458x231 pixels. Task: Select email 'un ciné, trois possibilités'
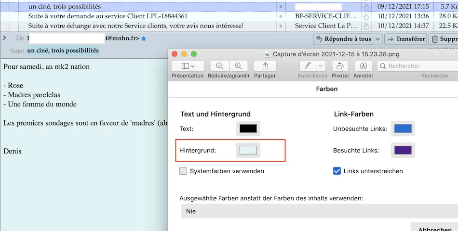tap(65, 6)
